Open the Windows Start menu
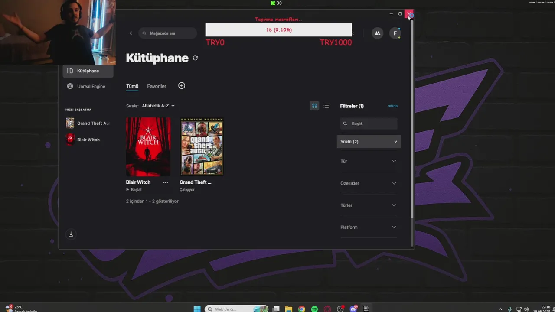 coord(197,309)
